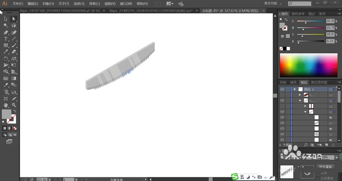Select the Mesh tool
342x181 pixels.
pos(6,79)
